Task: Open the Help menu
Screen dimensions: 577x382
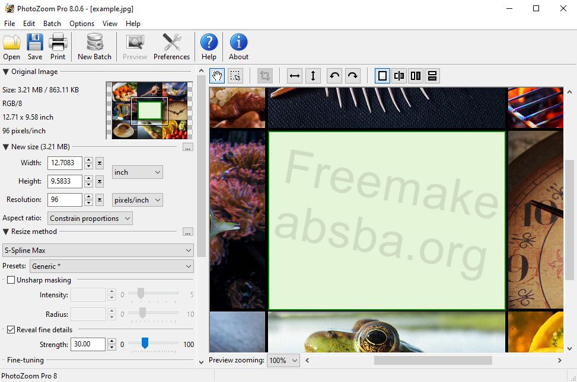Action: click(133, 24)
